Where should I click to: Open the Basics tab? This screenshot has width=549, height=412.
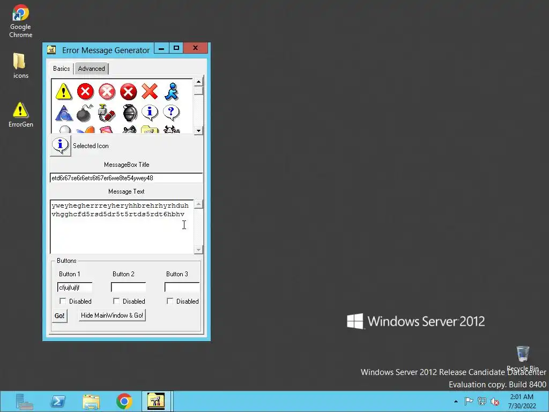coord(61,68)
